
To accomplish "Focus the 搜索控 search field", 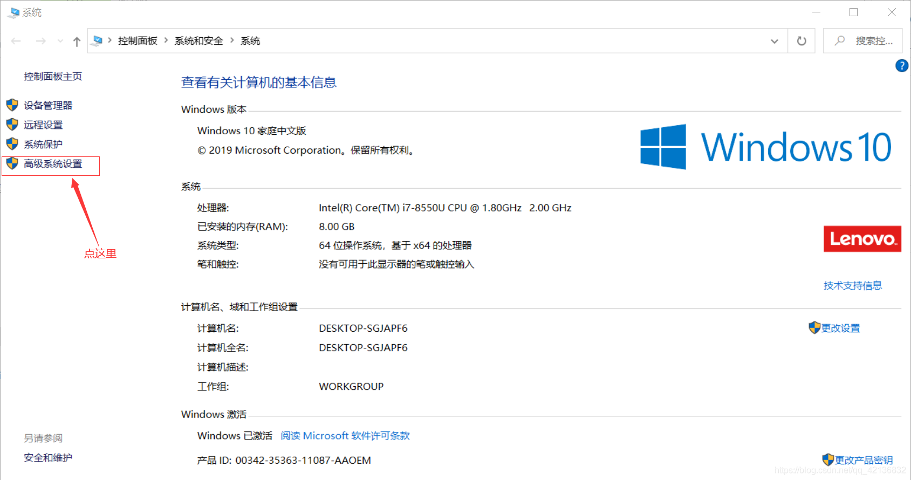I will click(x=862, y=41).
